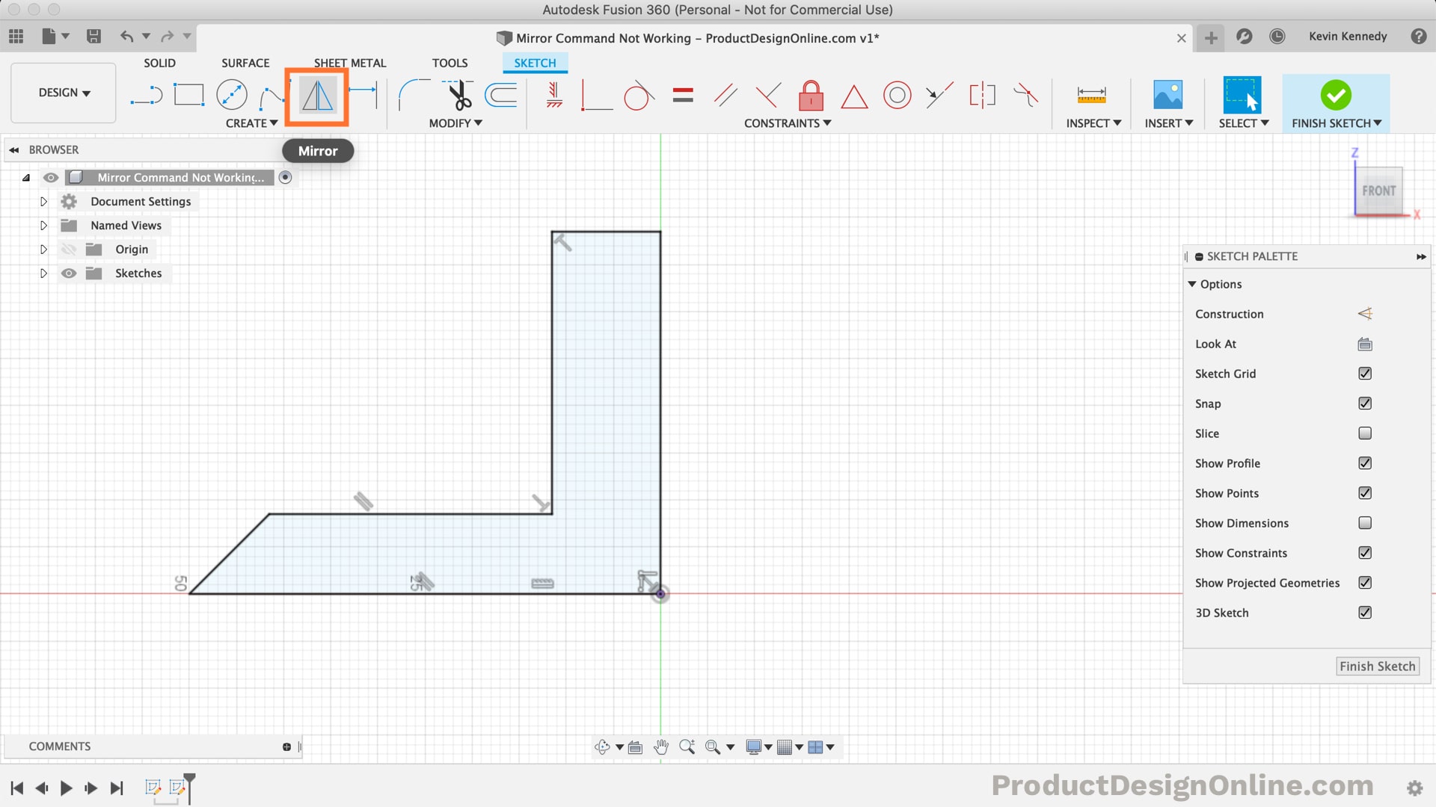Activate the Mirror sketch tool
Image resolution: width=1436 pixels, height=807 pixels.
[317, 96]
